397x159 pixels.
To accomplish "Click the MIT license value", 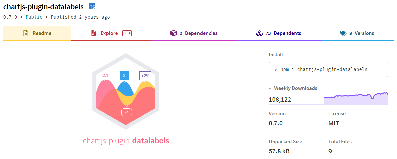I will pos(334,123).
